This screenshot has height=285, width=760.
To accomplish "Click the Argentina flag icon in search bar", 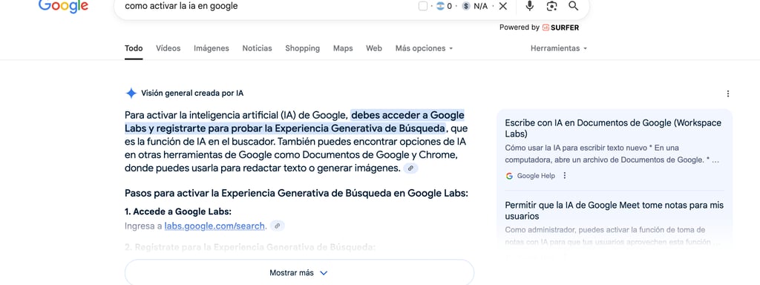I will click(440, 6).
